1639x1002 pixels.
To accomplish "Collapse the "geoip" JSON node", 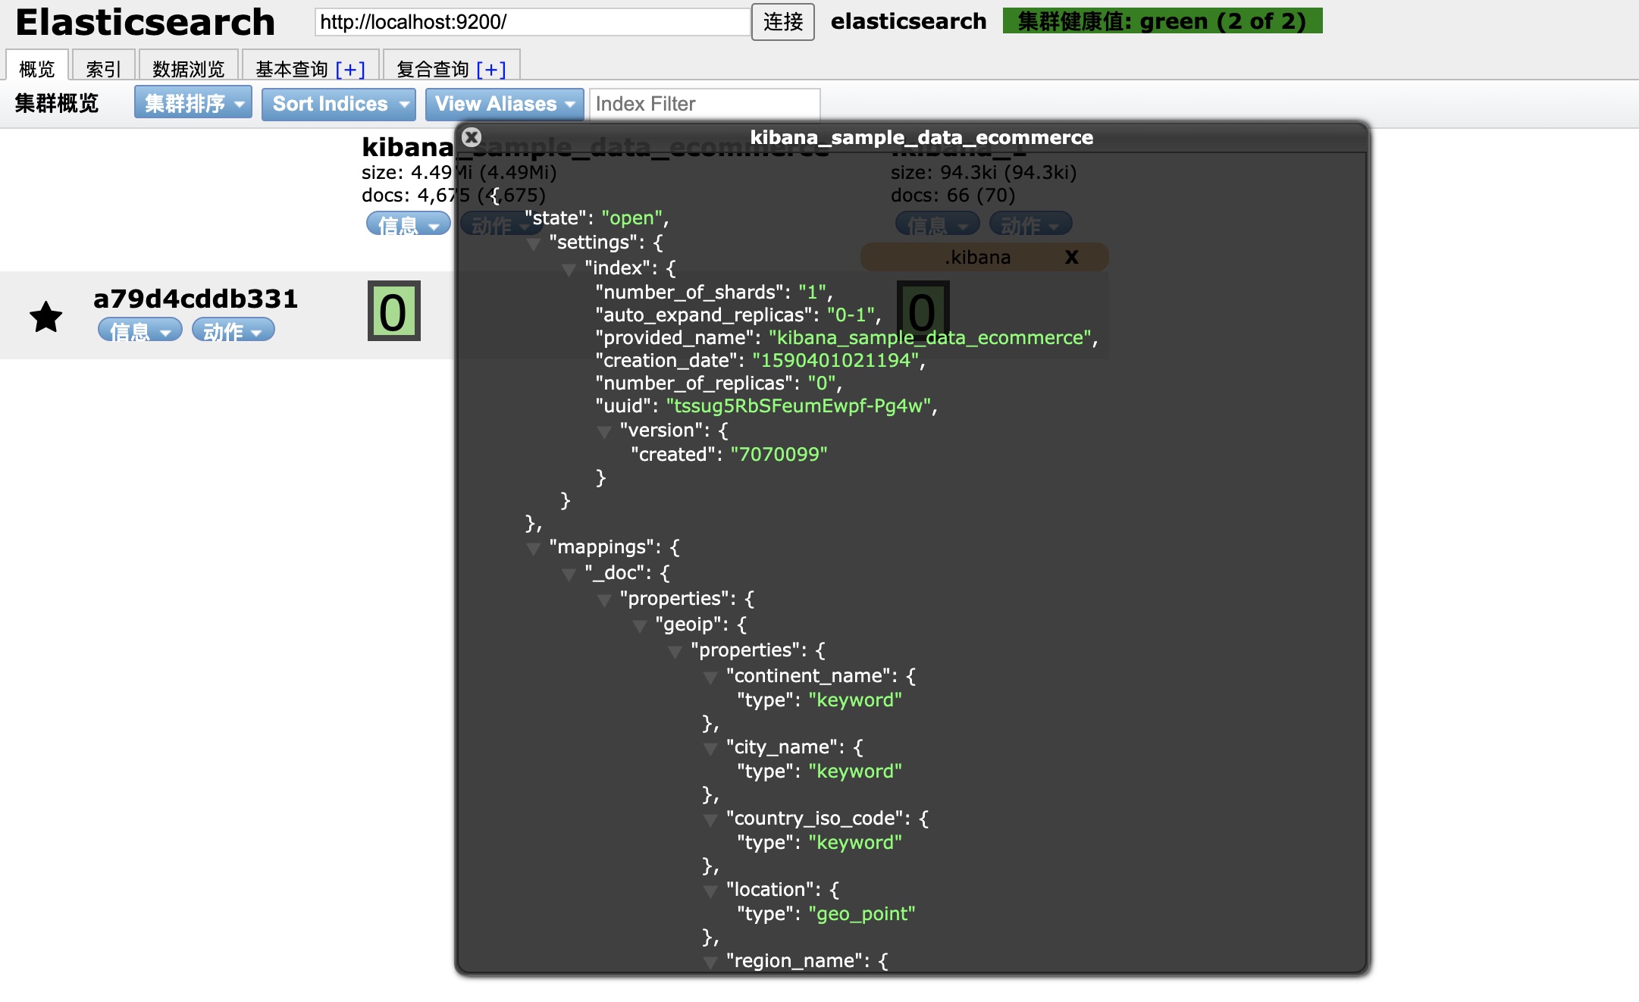I will pyautogui.click(x=640, y=626).
